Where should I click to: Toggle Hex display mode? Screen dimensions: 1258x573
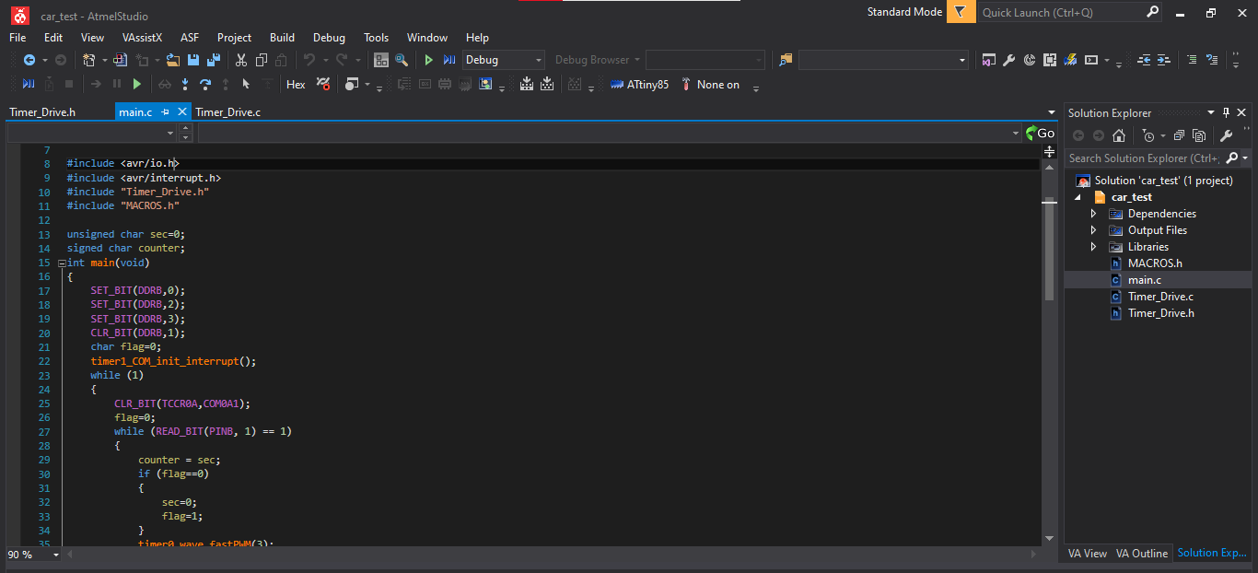pyautogui.click(x=296, y=84)
